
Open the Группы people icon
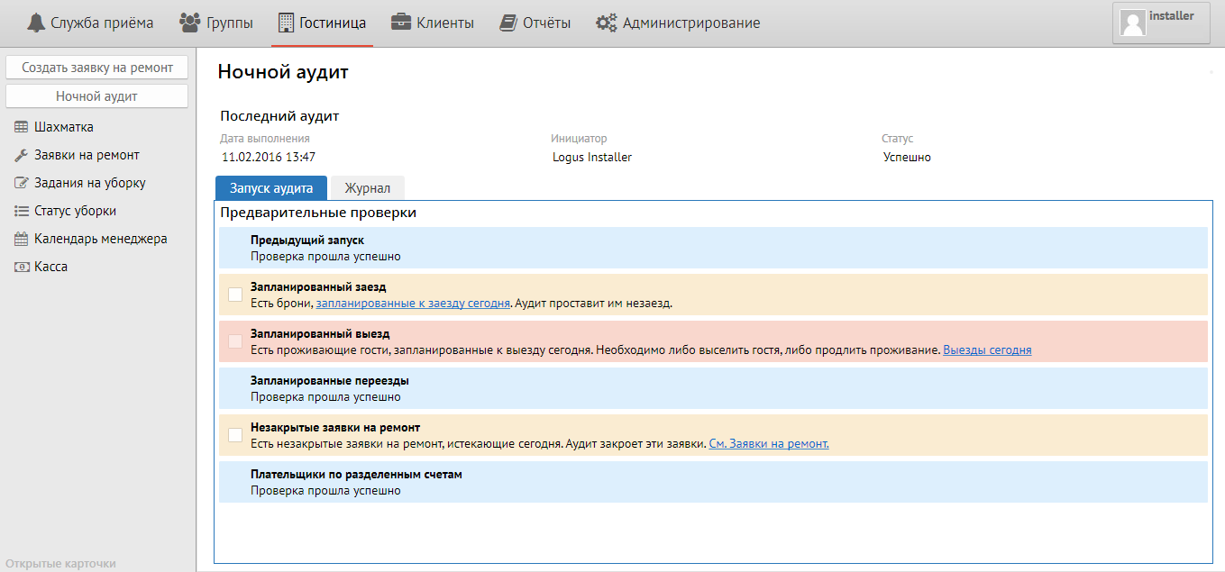pos(190,23)
